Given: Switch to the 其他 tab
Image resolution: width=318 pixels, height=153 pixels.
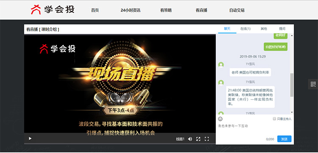Looking at the screenshot, I should click(x=264, y=29).
